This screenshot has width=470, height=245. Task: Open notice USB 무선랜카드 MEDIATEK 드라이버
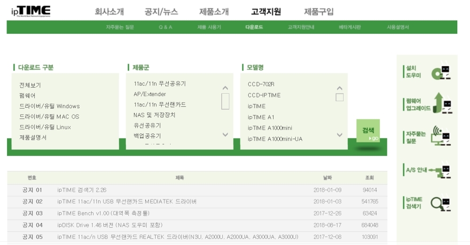pos(127,202)
